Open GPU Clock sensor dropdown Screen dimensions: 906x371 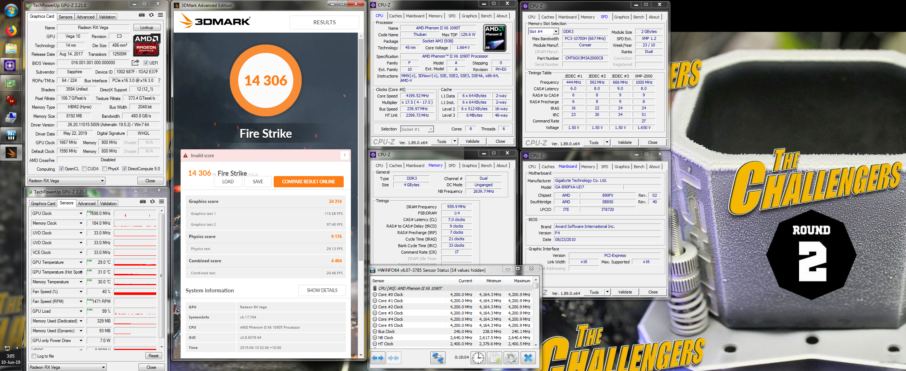tap(81, 213)
